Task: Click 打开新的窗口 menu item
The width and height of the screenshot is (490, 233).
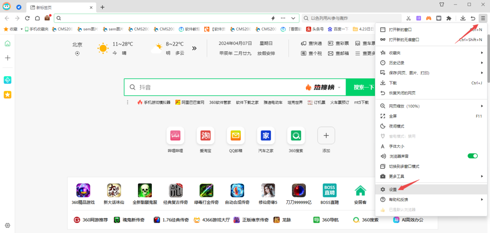Action: point(431,30)
